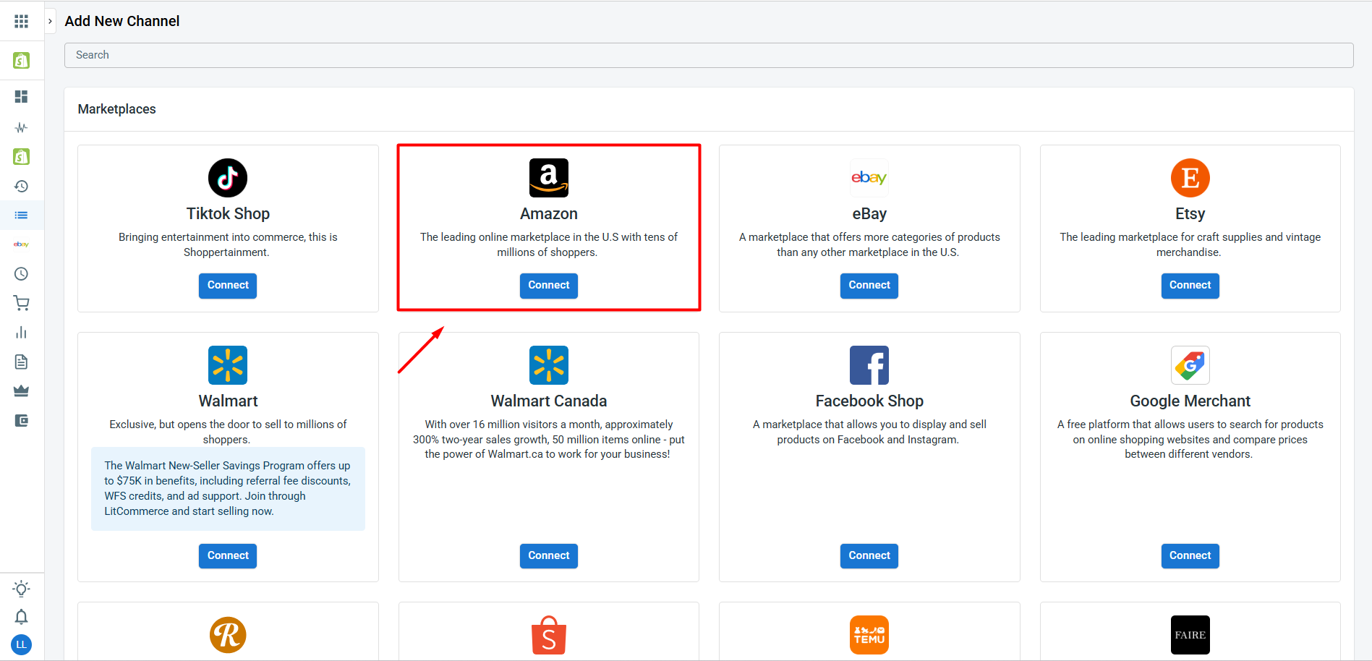
Task: Click the Walmart Canada spark logo
Action: point(549,365)
